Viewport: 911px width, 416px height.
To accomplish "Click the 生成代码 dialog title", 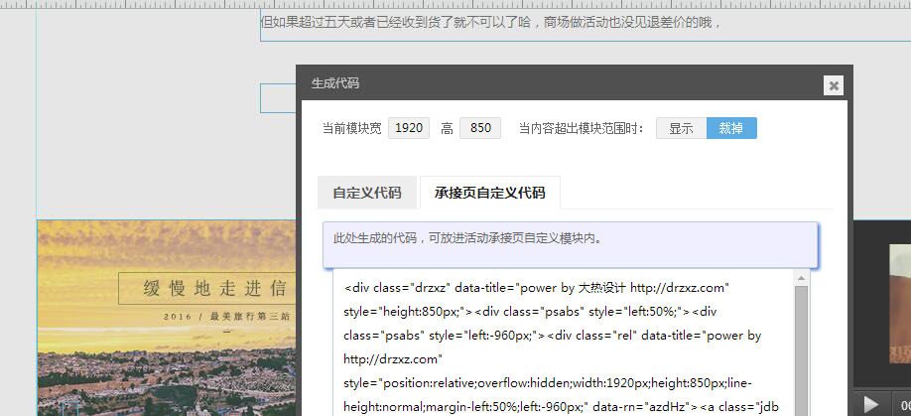I will (x=335, y=83).
